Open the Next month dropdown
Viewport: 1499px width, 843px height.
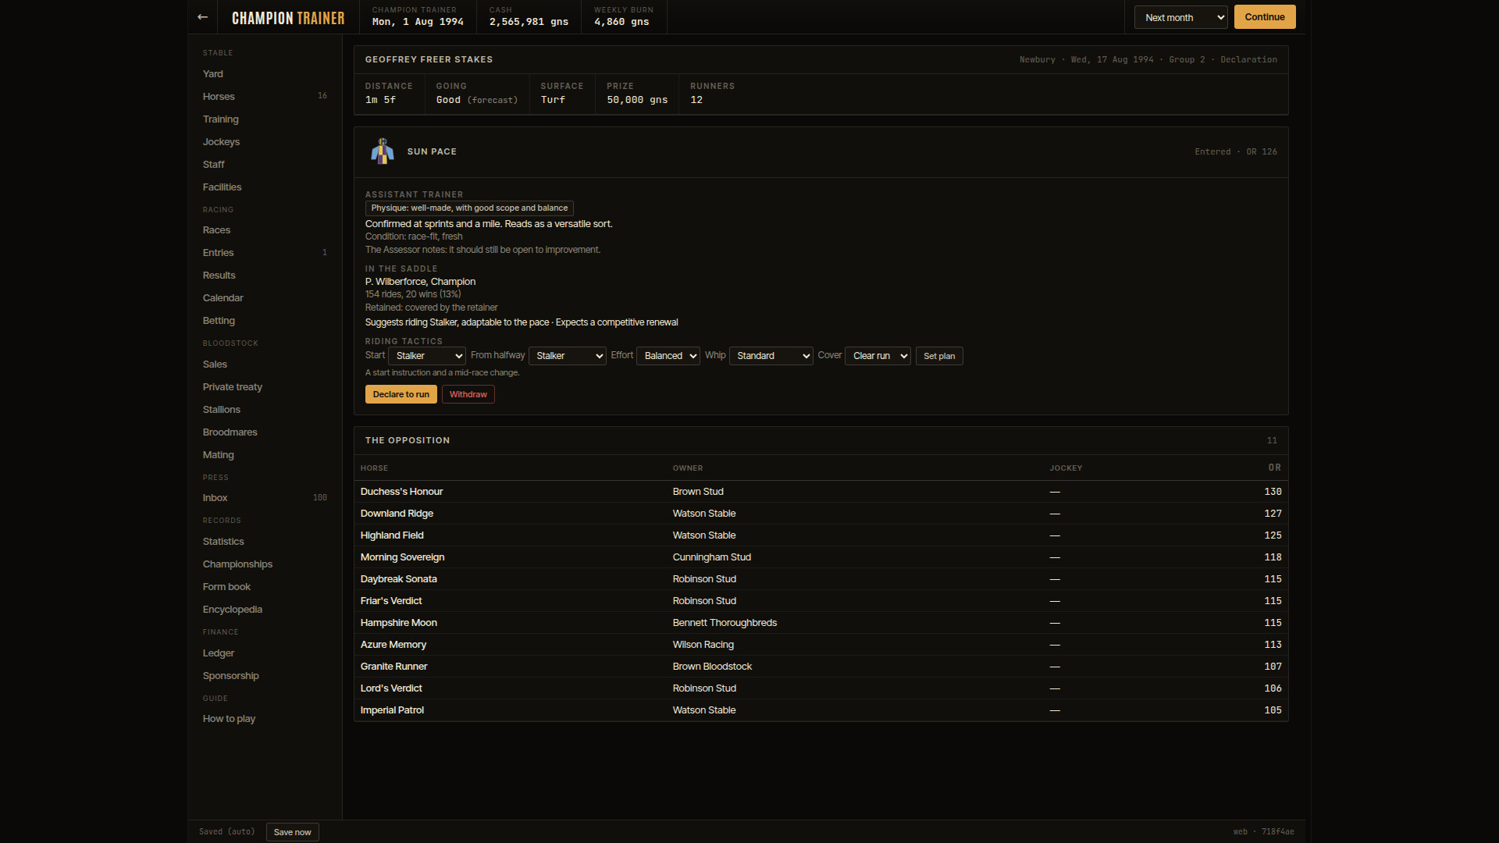[x=1180, y=17]
